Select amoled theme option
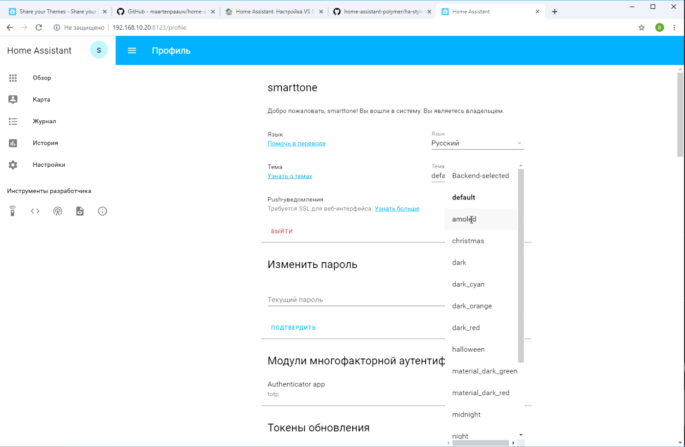Screen dimensions: 685x447 pyautogui.click(x=480, y=219)
